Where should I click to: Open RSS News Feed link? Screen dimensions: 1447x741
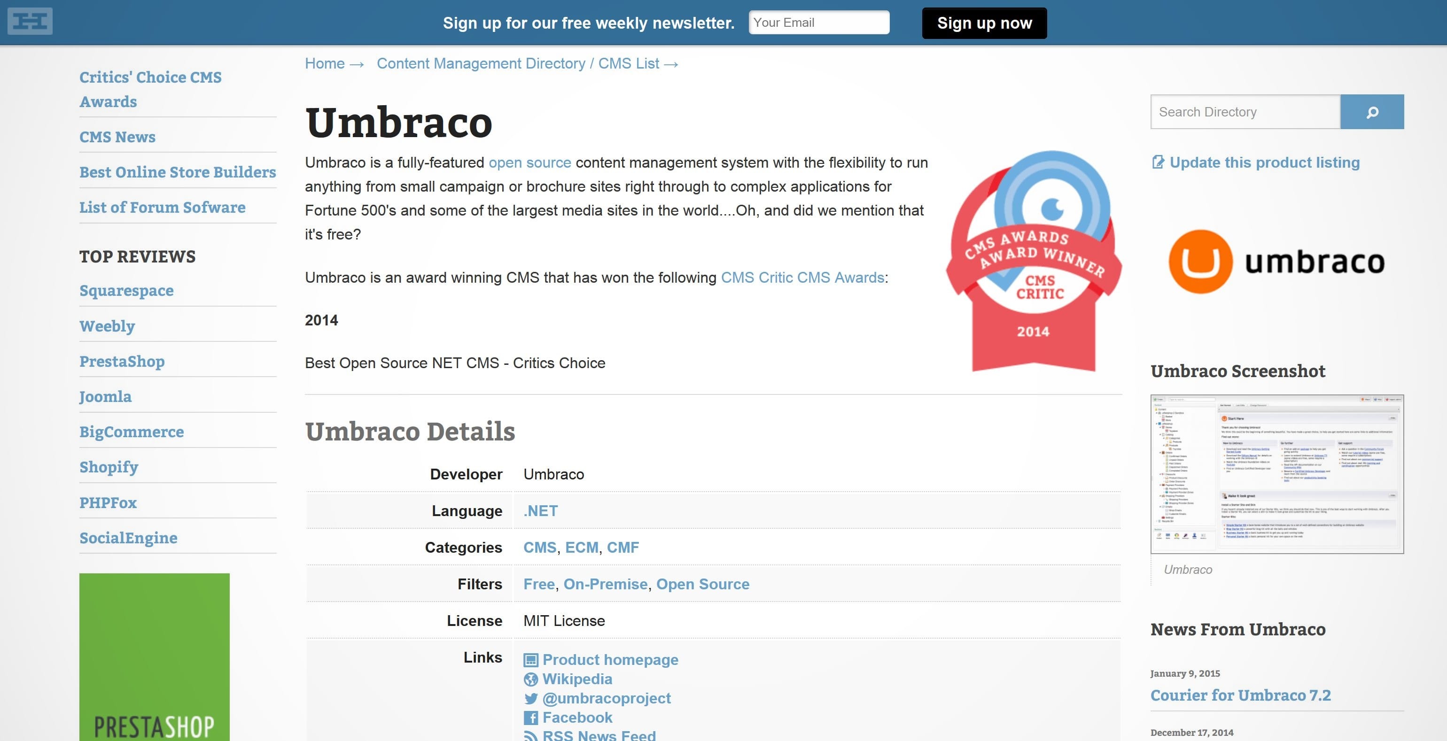click(x=599, y=735)
